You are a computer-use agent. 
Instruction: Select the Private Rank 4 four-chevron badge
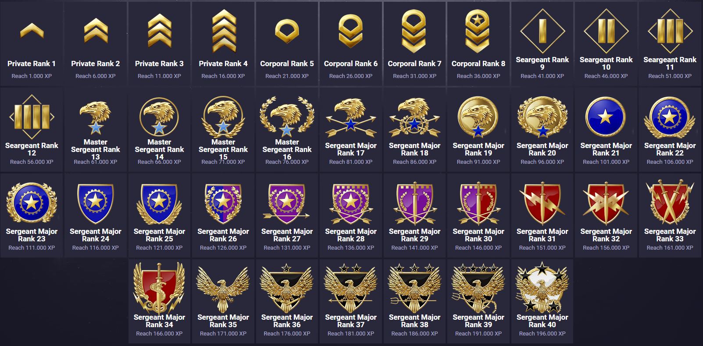223,31
